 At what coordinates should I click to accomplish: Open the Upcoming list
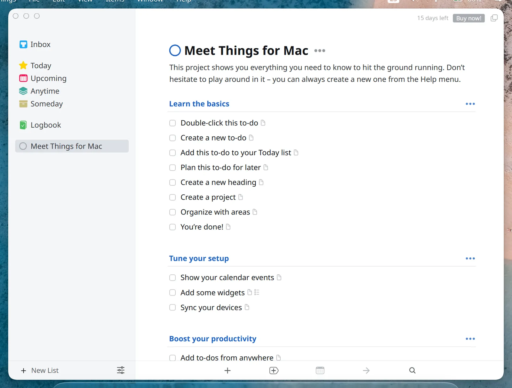coord(43,78)
